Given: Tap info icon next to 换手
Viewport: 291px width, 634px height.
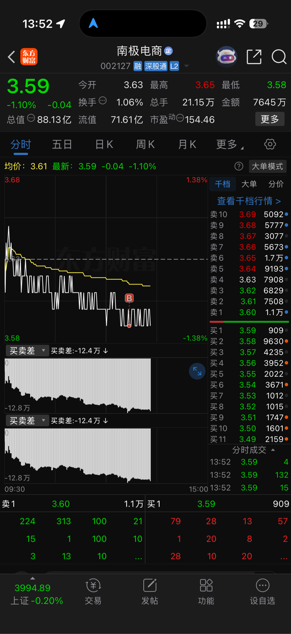Looking at the screenshot, I should [103, 101].
